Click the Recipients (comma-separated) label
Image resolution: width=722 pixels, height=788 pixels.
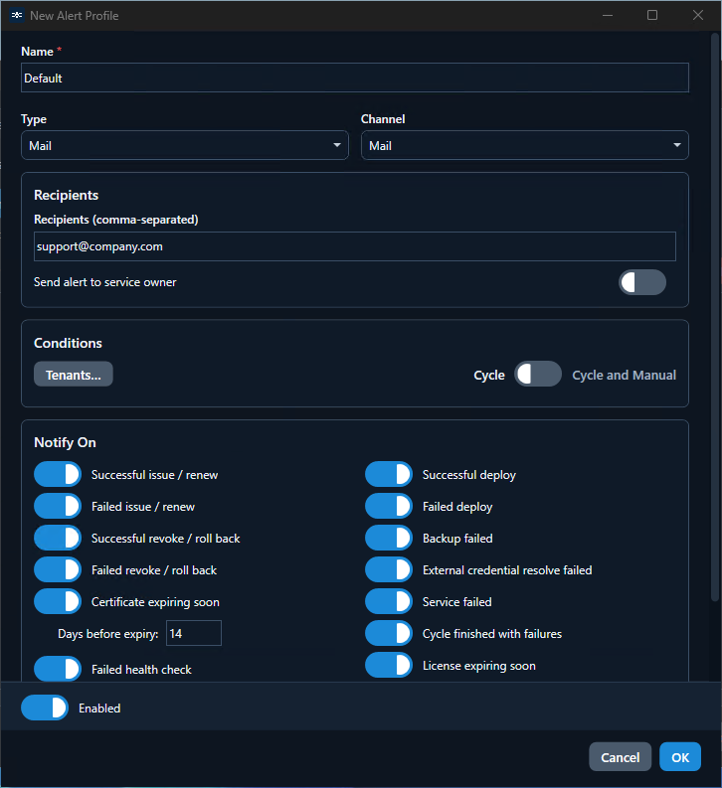[x=116, y=220]
